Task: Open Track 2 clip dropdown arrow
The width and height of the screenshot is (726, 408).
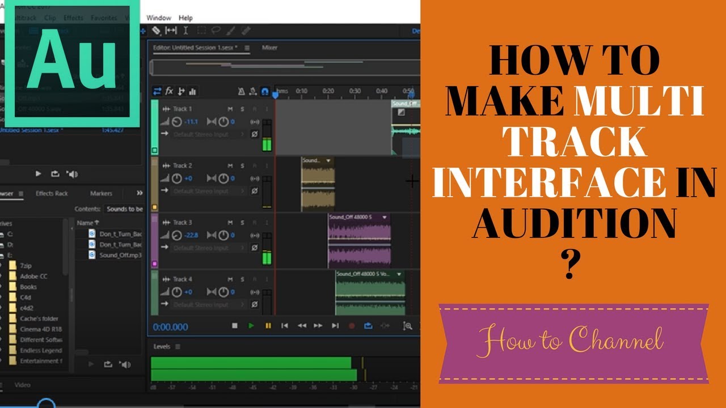Action: coord(330,161)
